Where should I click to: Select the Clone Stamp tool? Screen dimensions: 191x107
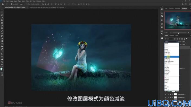(x=2, y=33)
